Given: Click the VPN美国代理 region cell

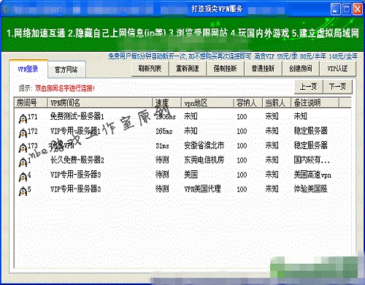Looking at the screenshot, I should (x=202, y=189).
